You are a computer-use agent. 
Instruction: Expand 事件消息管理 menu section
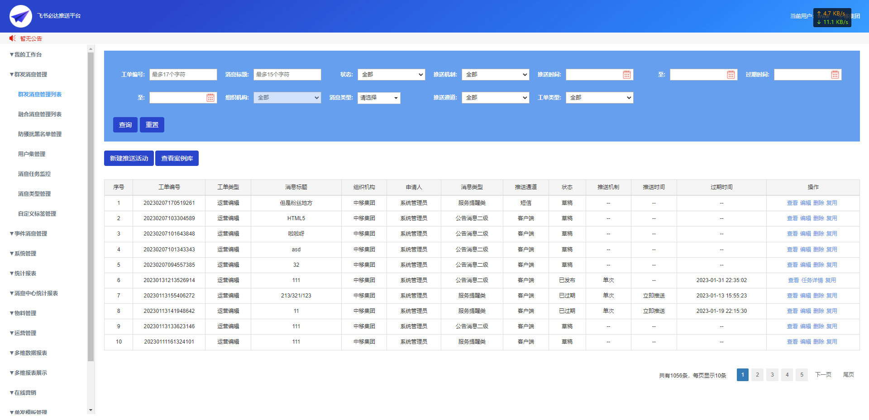click(x=29, y=234)
